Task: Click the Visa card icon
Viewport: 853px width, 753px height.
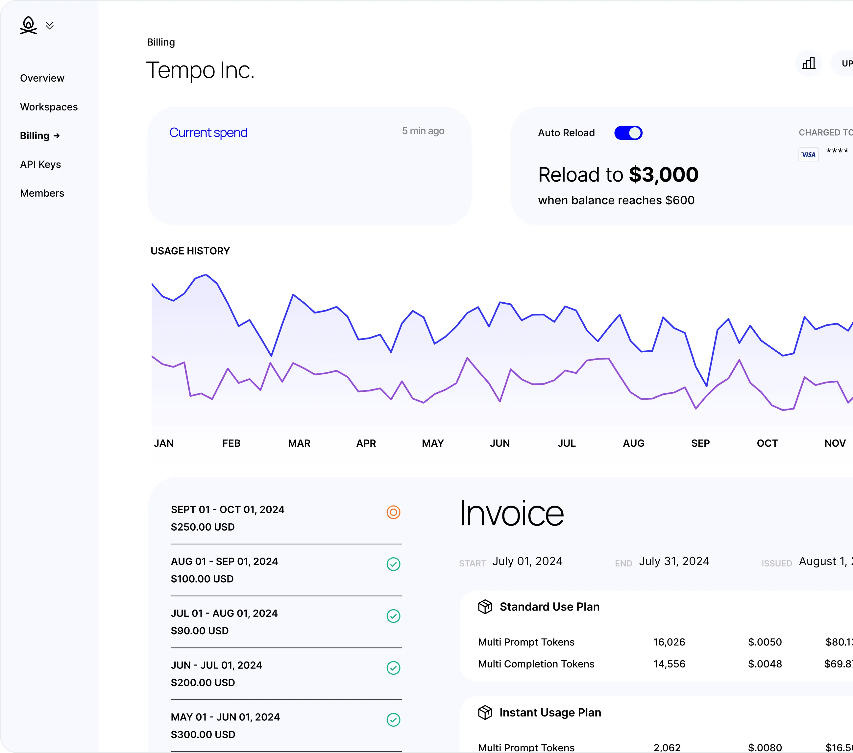Action: 808,154
